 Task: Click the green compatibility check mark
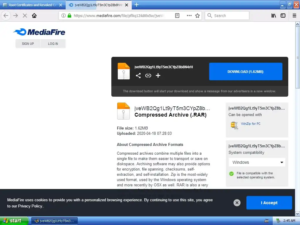[x=231, y=174]
